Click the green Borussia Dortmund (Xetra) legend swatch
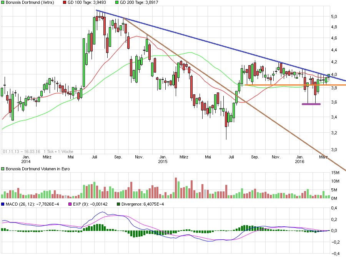The width and height of the screenshot is (346, 257). coord(3,3)
